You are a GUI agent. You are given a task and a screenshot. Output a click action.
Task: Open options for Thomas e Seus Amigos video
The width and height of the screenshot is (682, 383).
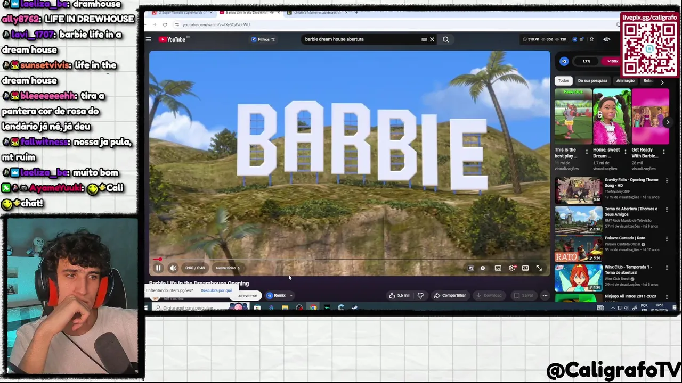pos(667,210)
